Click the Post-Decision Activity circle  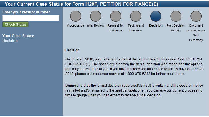tap(176, 16)
